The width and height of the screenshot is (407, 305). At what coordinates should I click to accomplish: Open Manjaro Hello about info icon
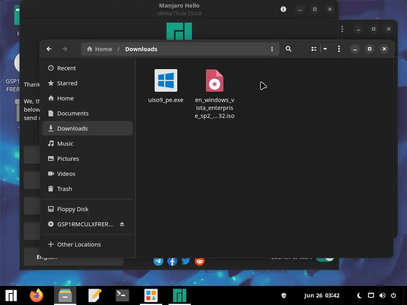tap(283, 10)
